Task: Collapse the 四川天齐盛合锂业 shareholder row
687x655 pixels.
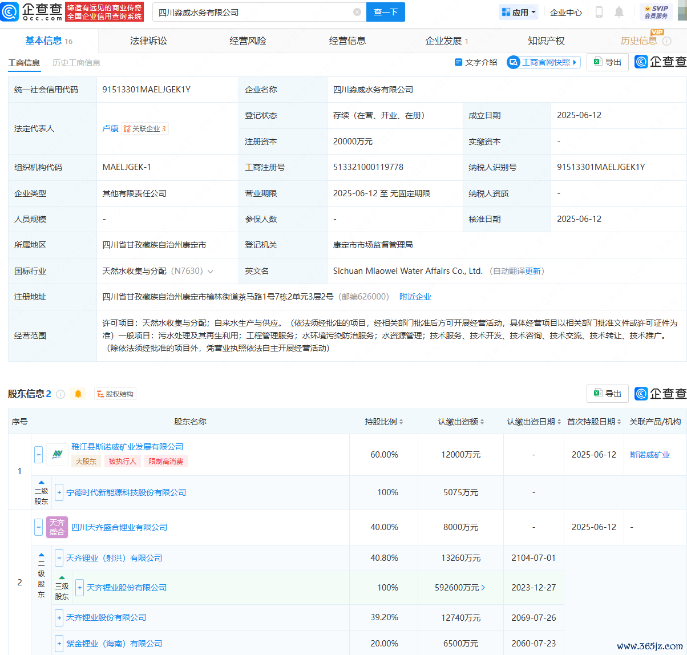Action: (x=39, y=527)
